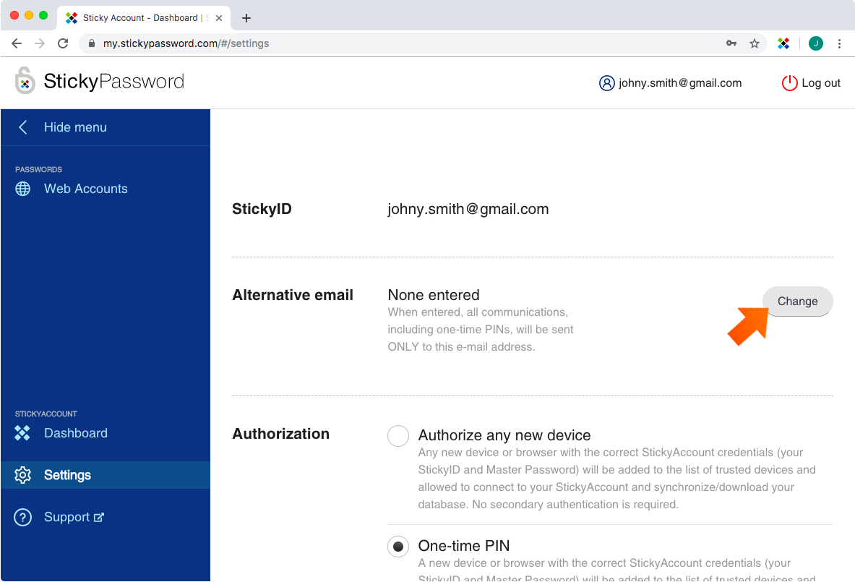Select the One-time PIN radio button
855x582 pixels.
(398, 547)
